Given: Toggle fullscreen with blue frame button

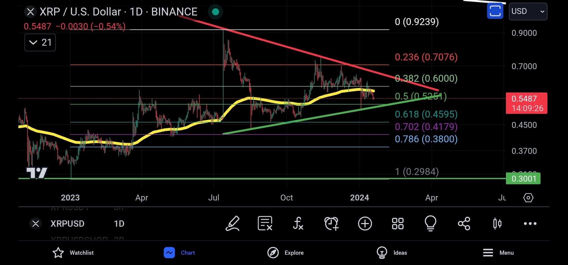Looking at the screenshot, I should (495, 11).
